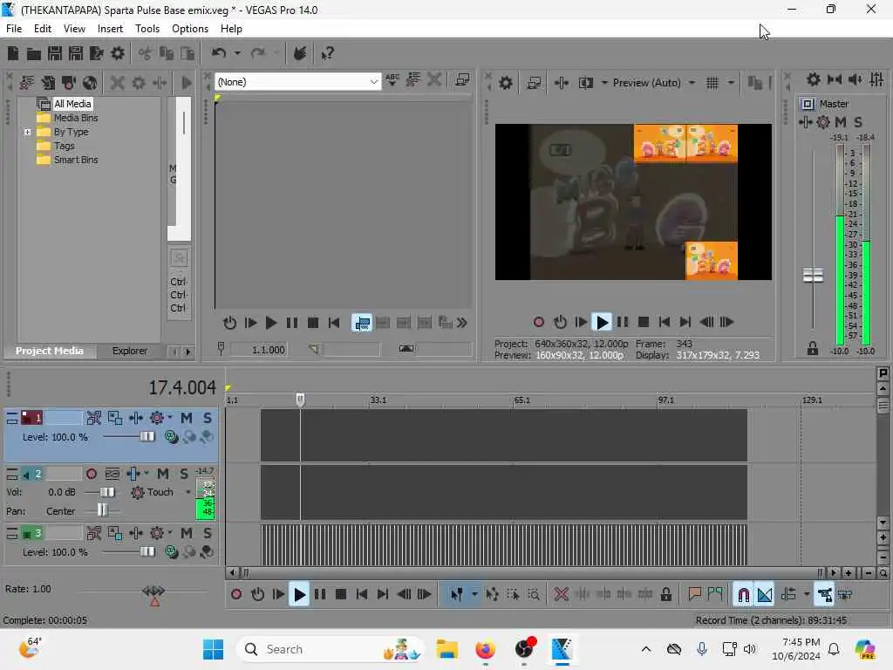Open the Edit menu
The height and width of the screenshot is (670, 893).
pyautogui.click(x=42, y=29)
